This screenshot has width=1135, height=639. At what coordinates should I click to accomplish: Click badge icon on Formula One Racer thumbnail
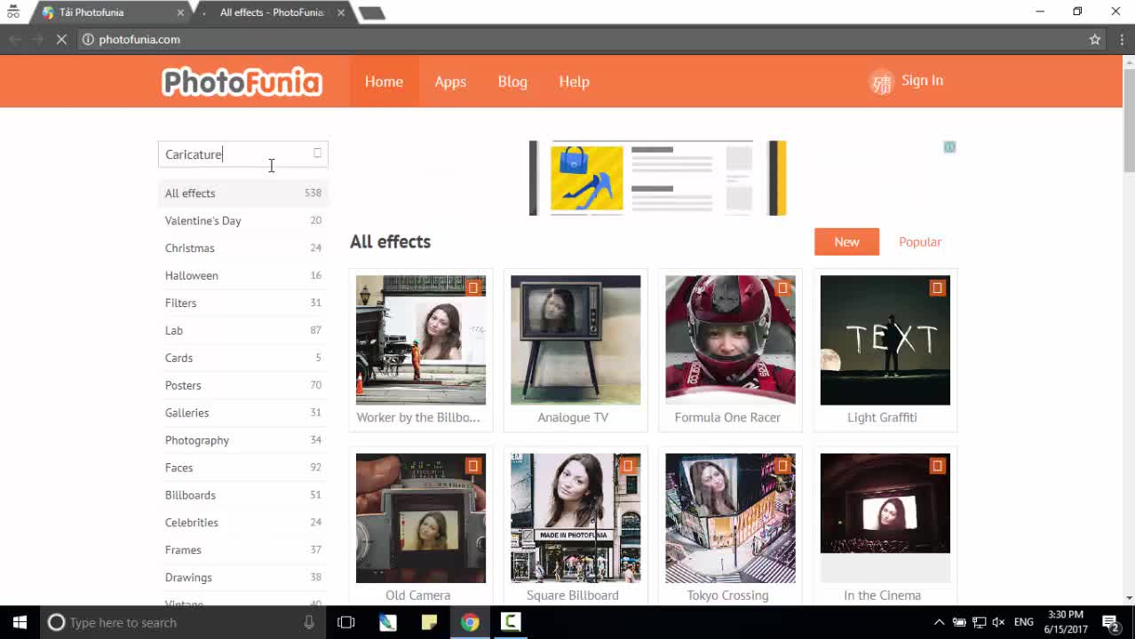click(782, 288)
